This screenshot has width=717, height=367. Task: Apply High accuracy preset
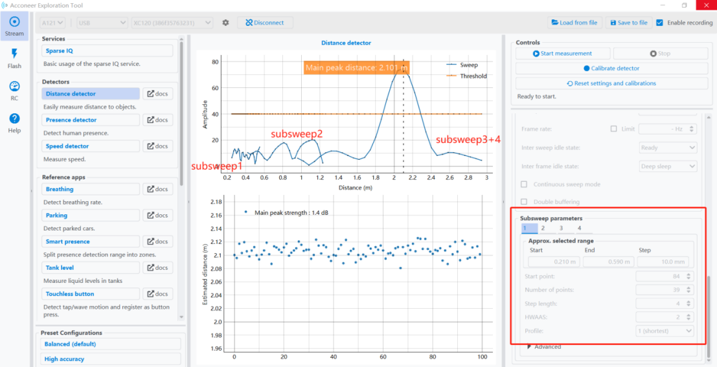(110, 359)
